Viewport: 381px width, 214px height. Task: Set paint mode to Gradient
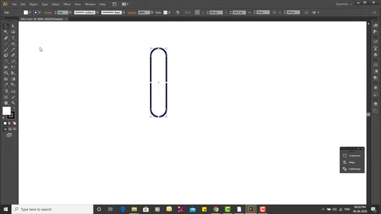pyautogui.click(x=10, y=123)
